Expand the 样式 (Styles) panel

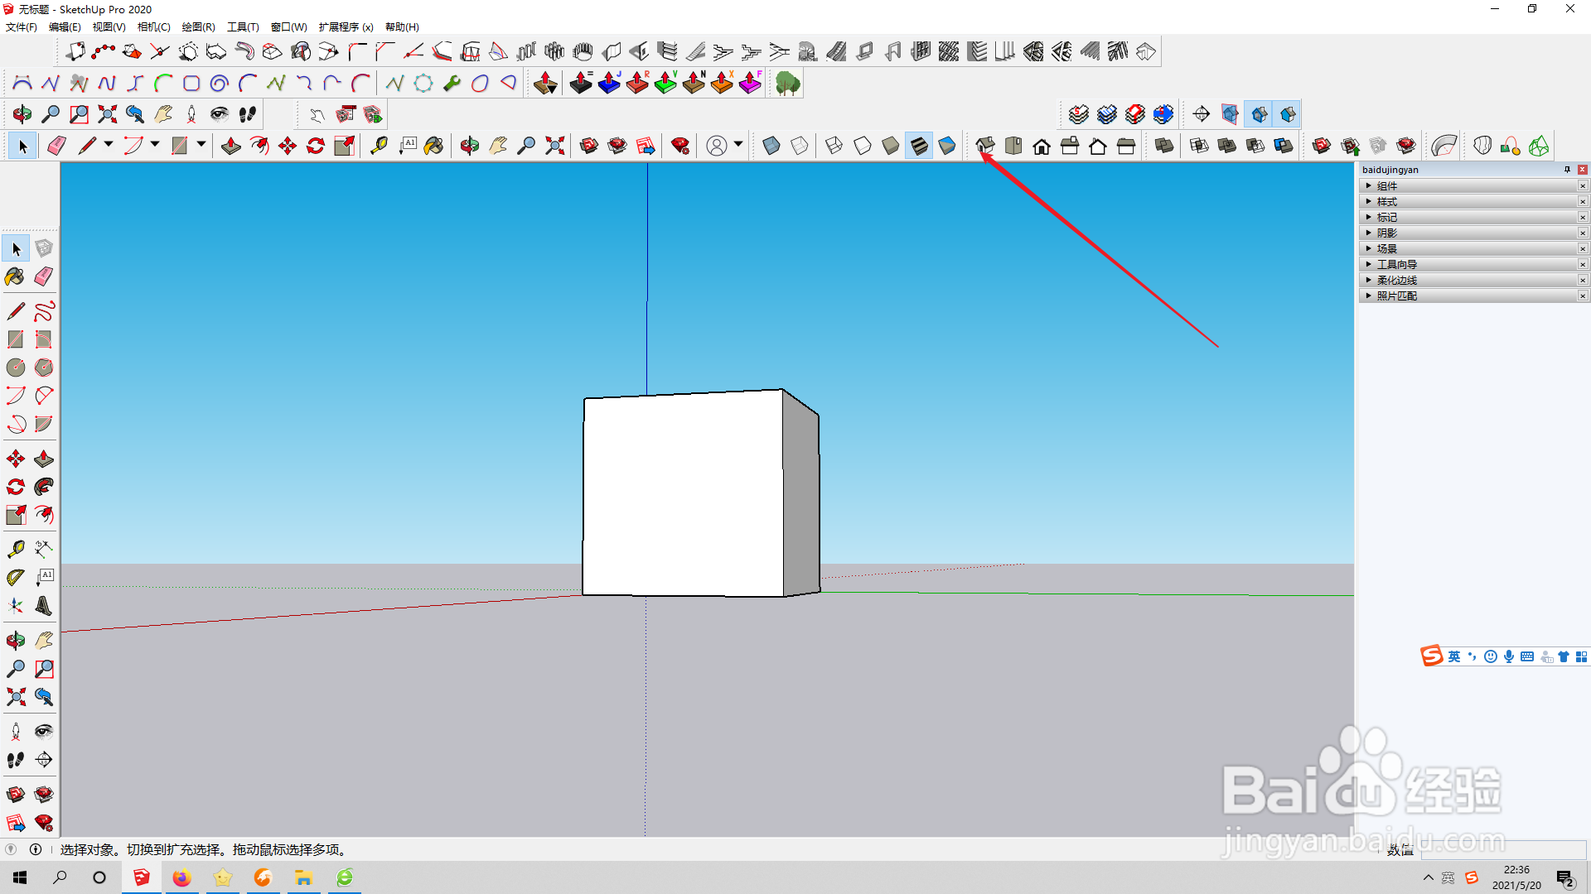click(1386, 202)
